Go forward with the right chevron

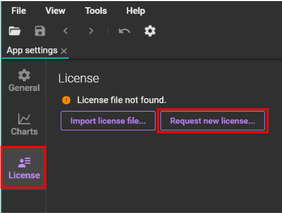pos(91,31)
